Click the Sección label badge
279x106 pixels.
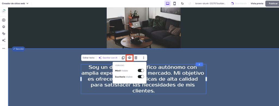[18, 49]
